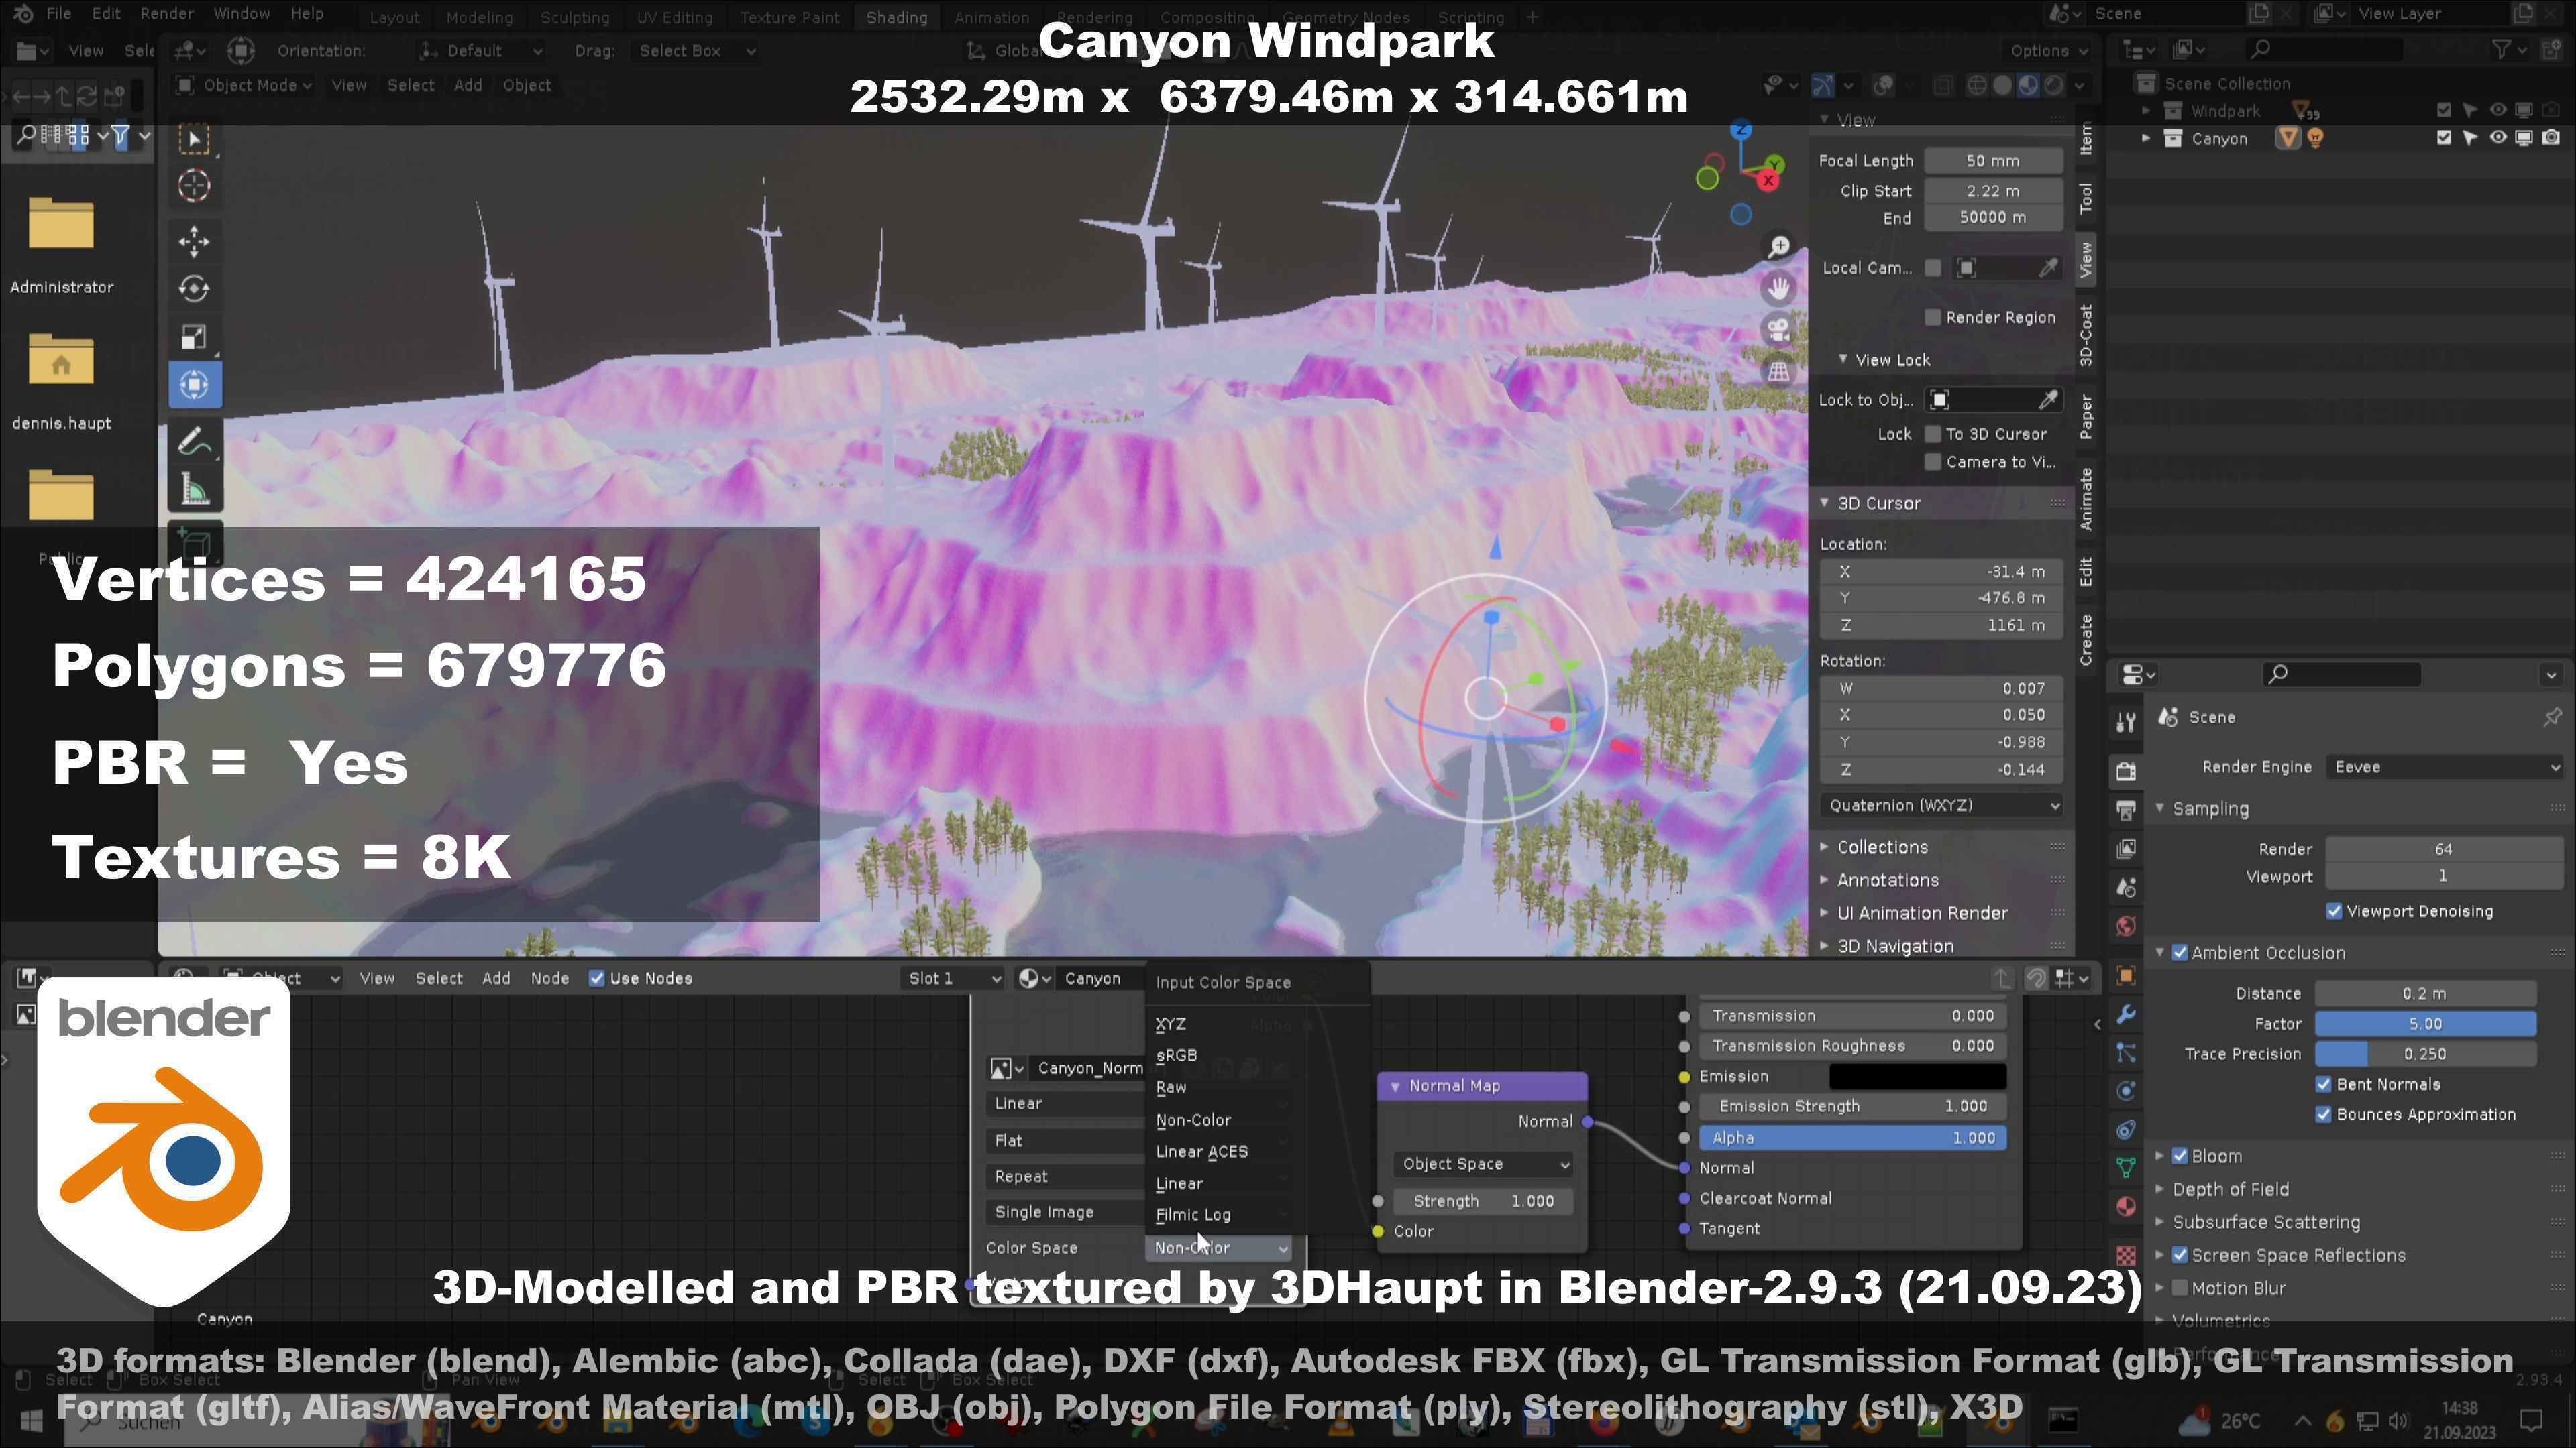
Task: Switch perspective/orthographic grid gizmo
Action: (x=1778, y=372)
